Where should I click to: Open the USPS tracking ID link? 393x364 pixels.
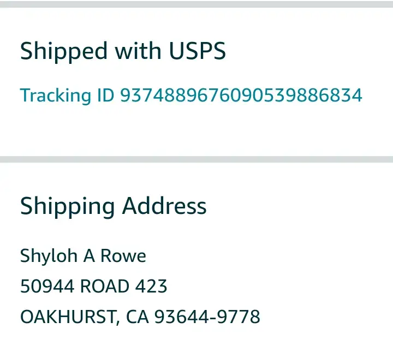pyautogui.click(x=191, y=96)
